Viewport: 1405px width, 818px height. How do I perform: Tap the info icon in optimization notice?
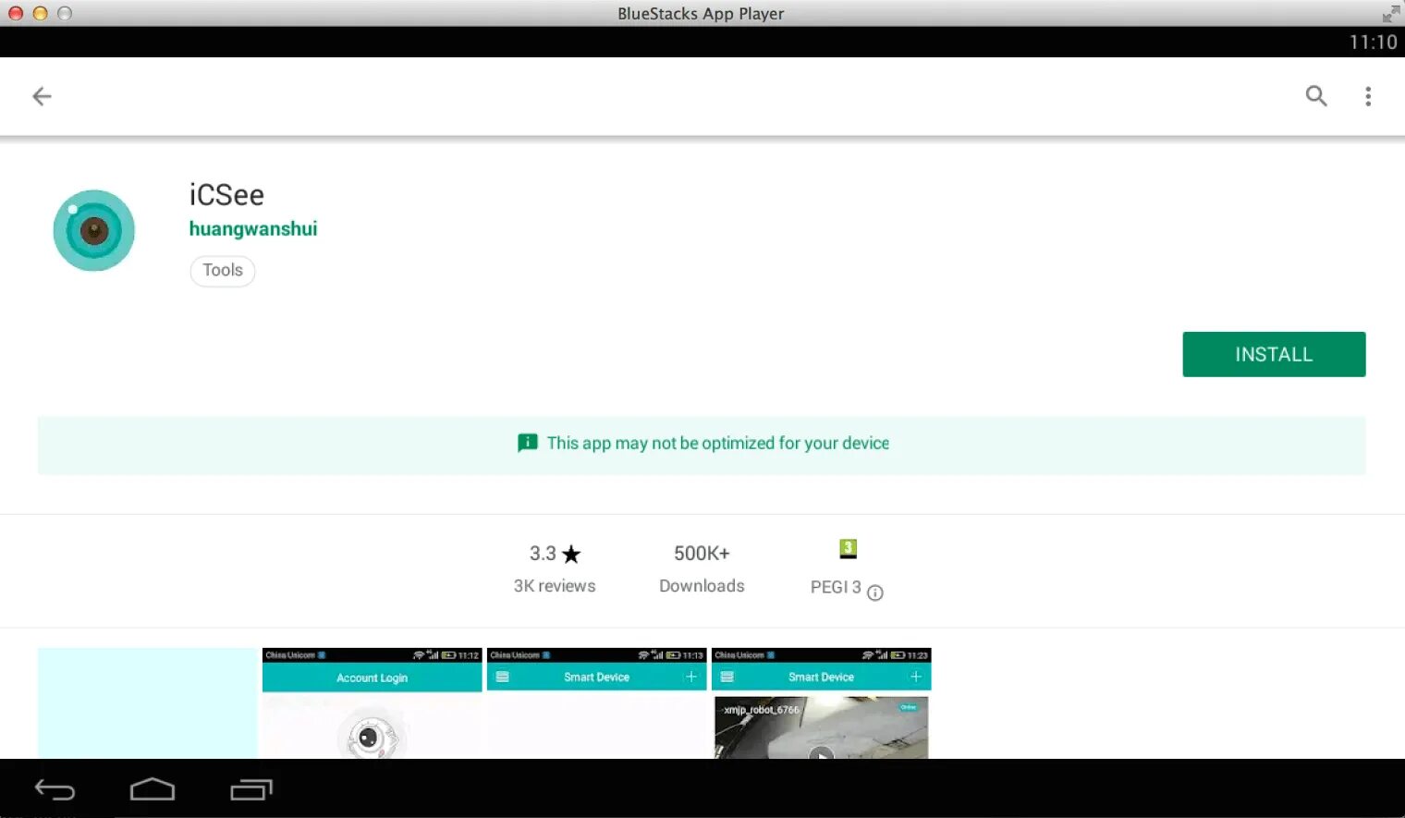coord(527,443)
